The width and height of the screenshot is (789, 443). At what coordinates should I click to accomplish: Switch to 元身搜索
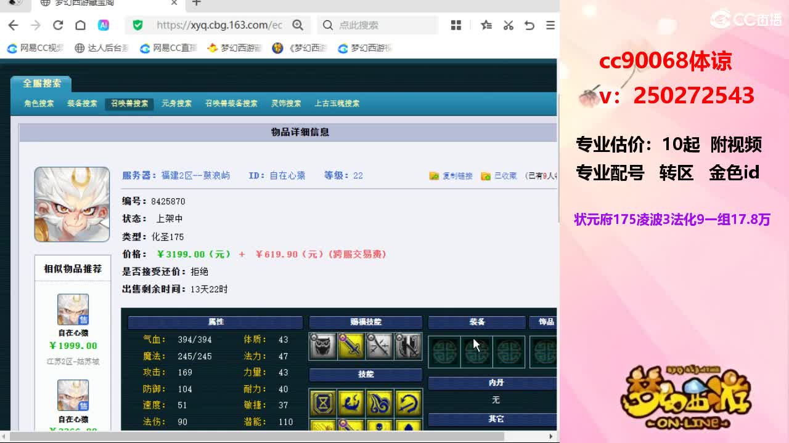tap(176, 103)
